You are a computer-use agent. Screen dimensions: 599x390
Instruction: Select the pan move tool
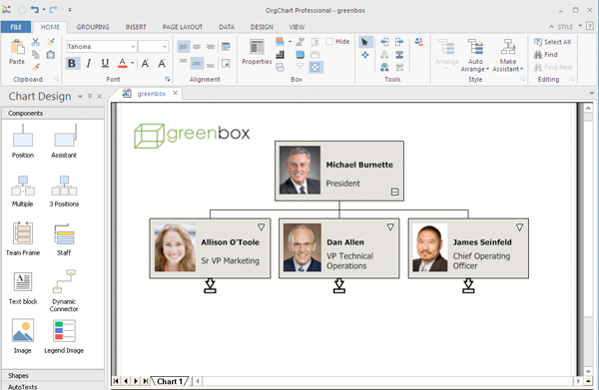pyautogui.click(x=365, y=55)
